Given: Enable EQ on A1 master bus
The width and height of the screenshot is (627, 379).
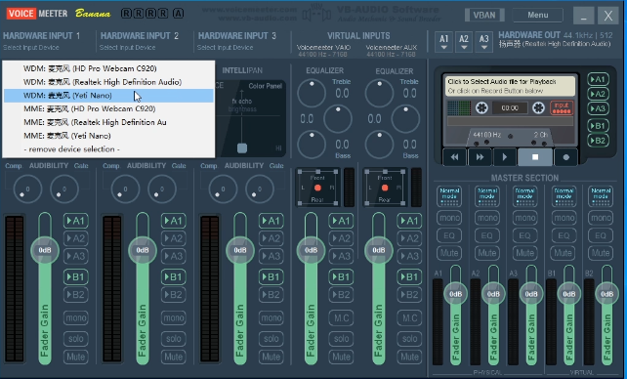Looking at the screenshot, I should point(449,235).
